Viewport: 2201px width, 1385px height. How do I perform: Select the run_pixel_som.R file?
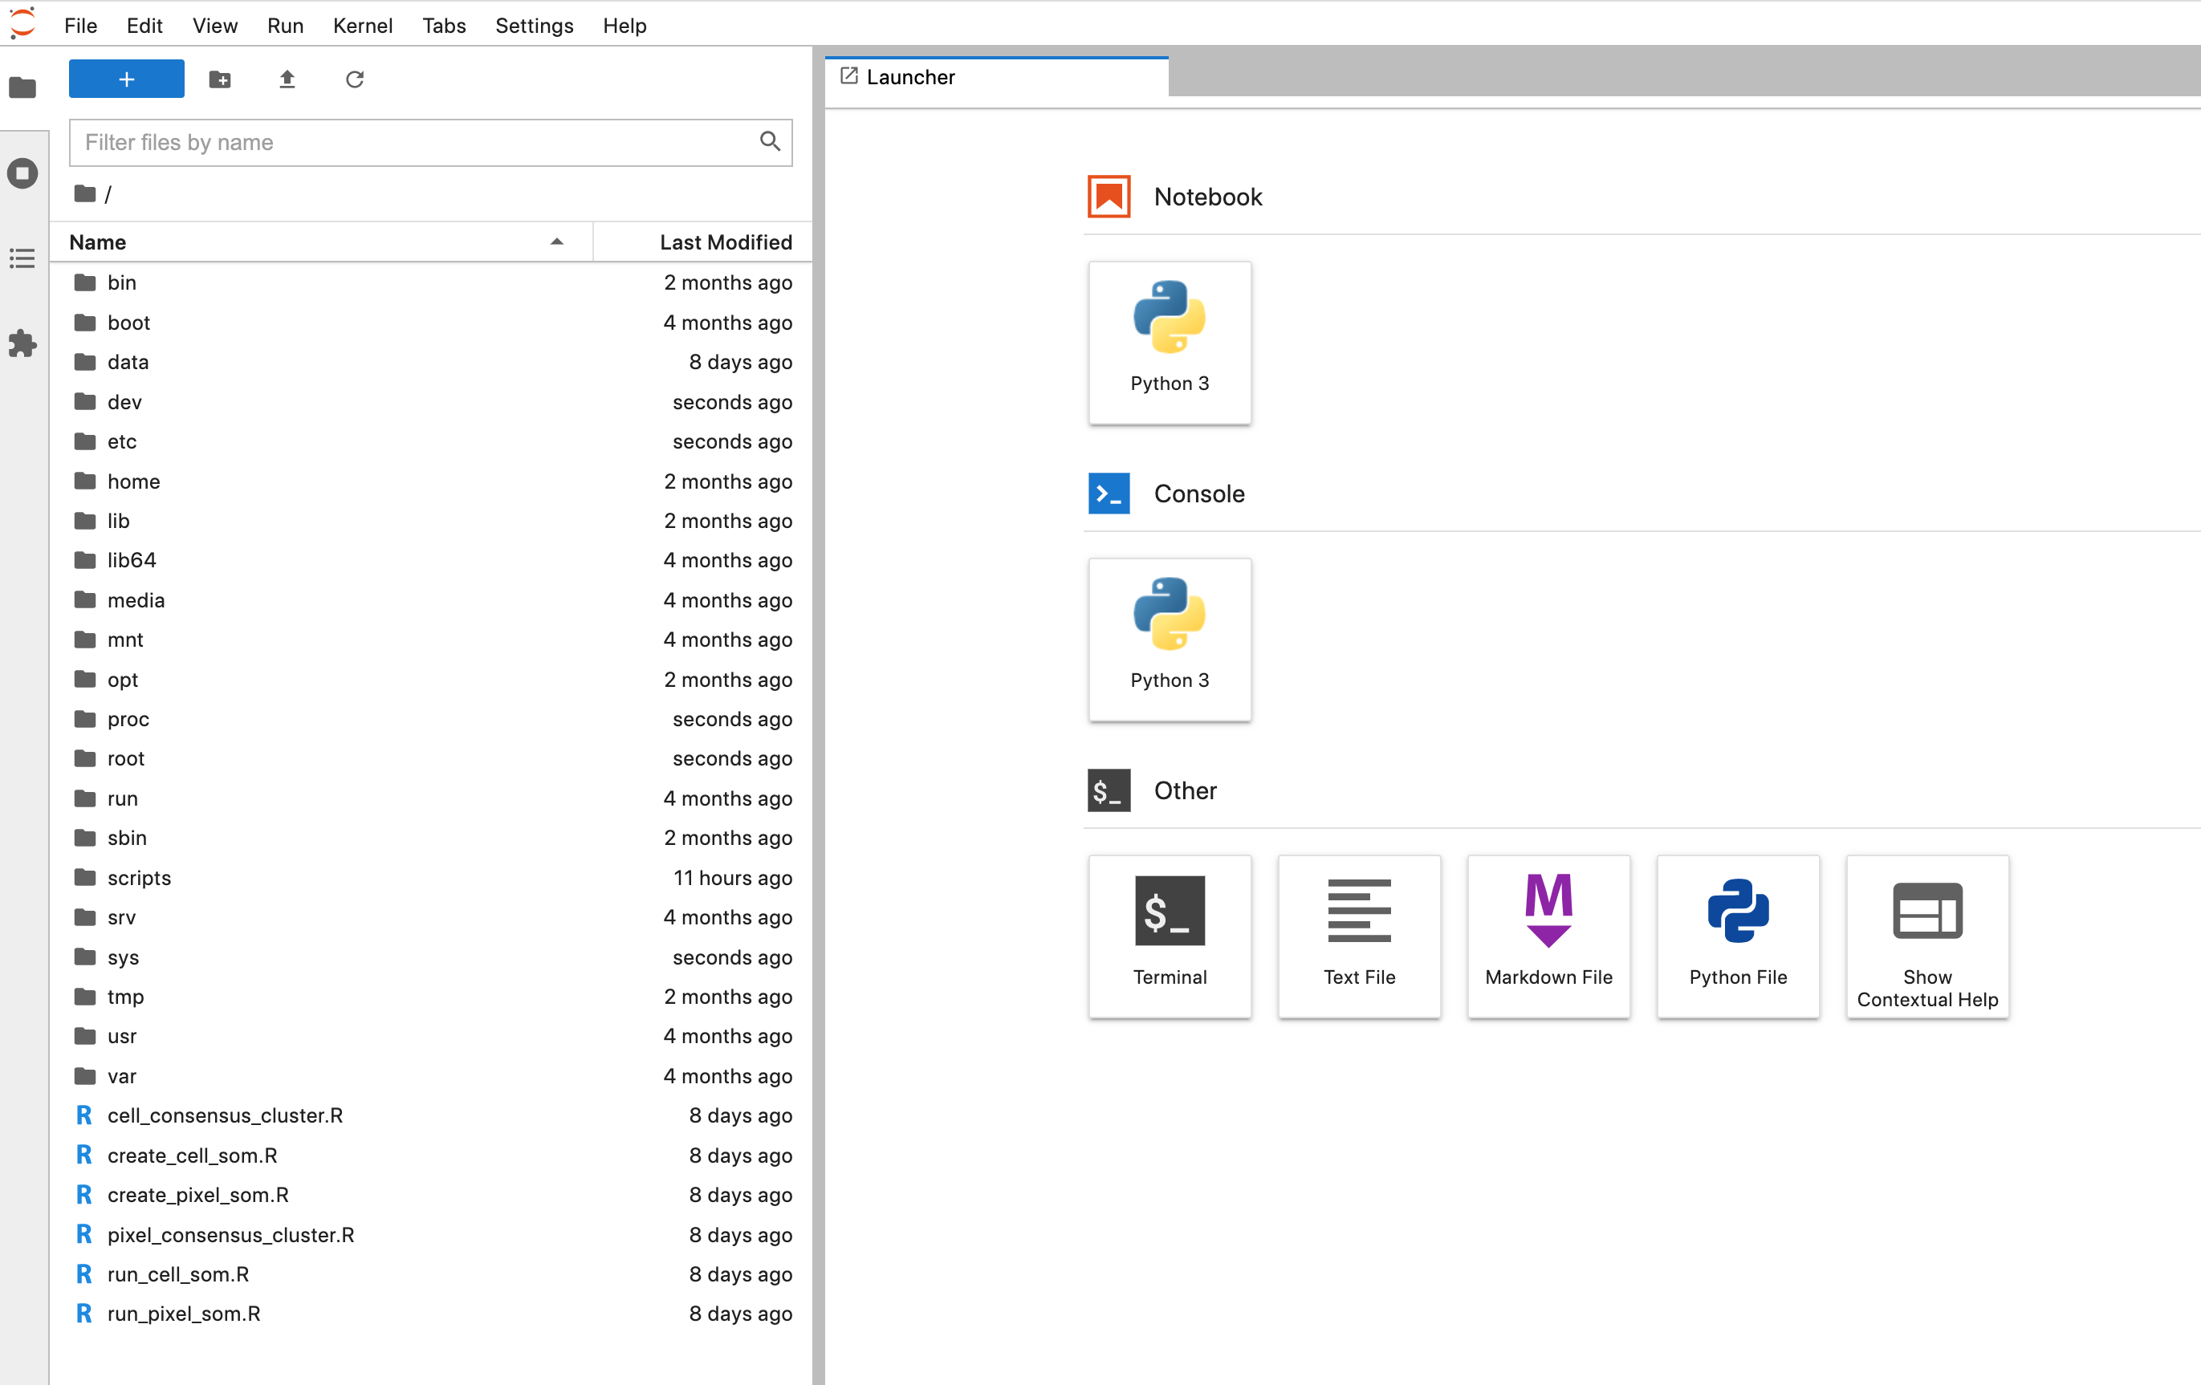tap(184, 1313)
